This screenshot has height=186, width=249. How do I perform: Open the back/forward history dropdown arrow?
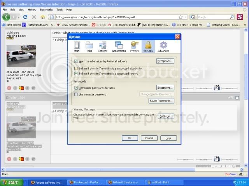click(x=17, y=17)
